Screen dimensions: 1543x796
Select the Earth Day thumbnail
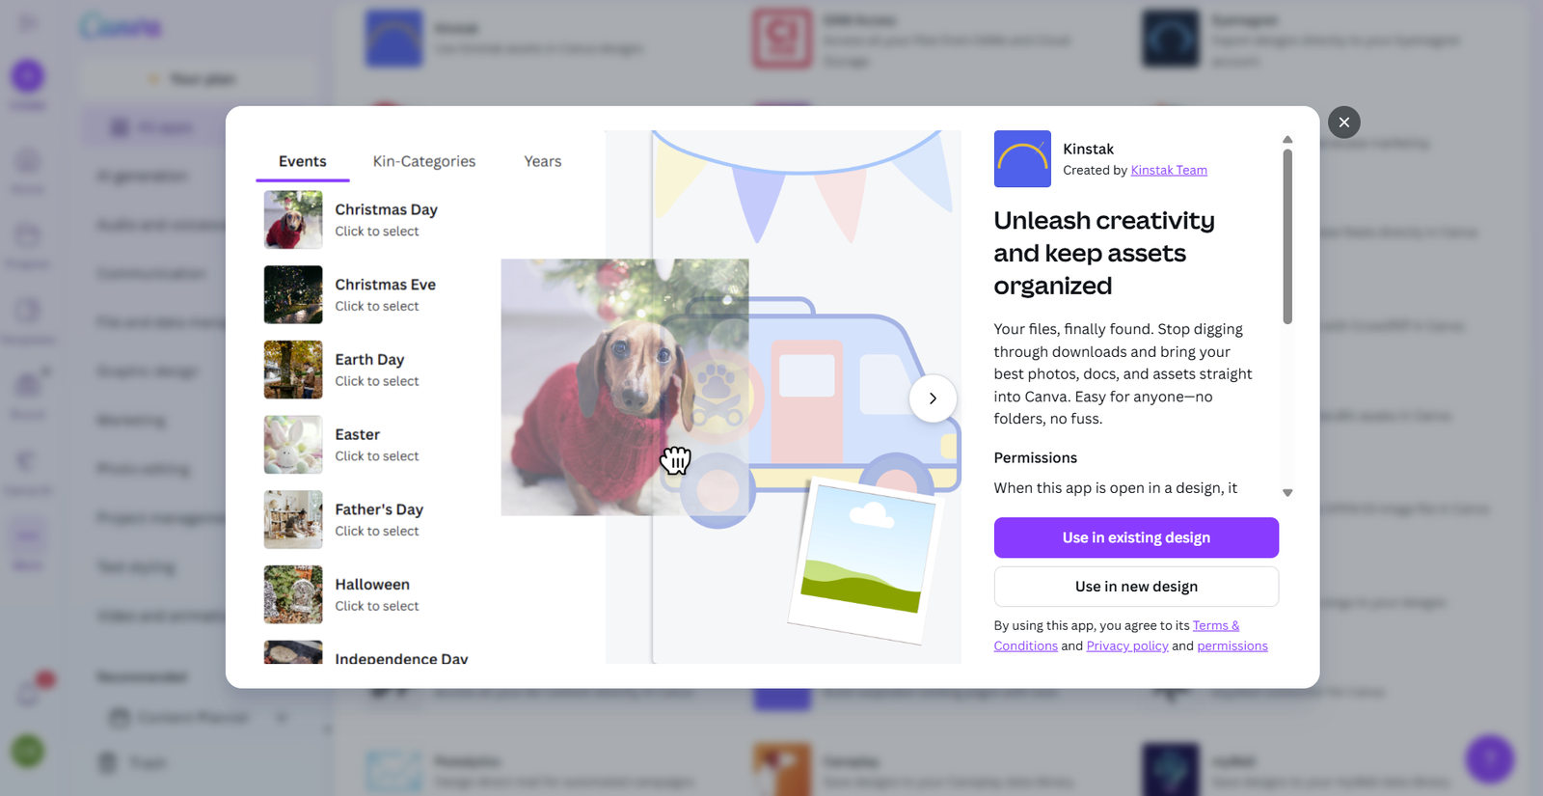pyautogui.click(x=293, y=370)
